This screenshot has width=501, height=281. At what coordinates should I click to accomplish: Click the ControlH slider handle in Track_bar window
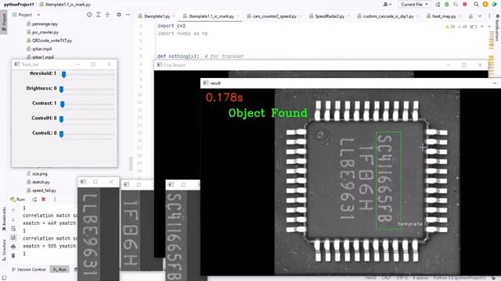61,119
